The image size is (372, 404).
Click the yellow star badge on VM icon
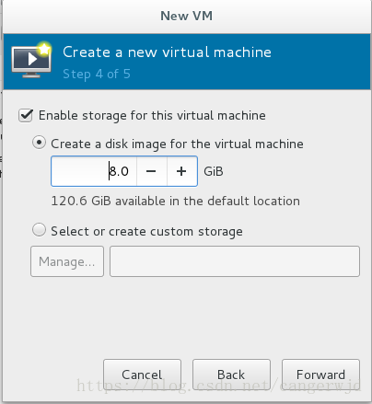click(44, 49)
